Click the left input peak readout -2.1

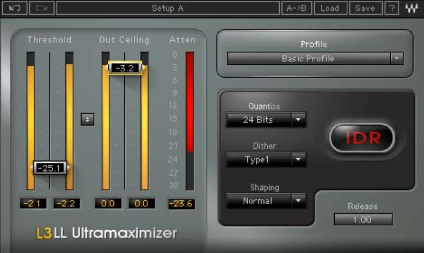(33, 203)
